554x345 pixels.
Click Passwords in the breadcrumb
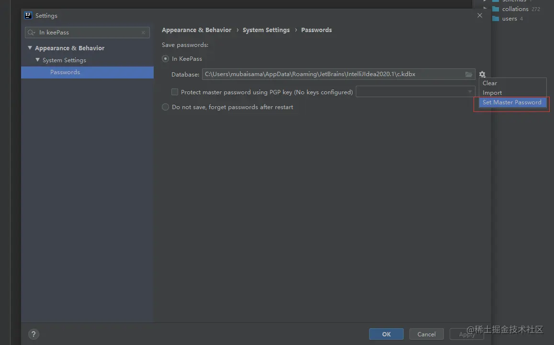[x=316, y=30]
